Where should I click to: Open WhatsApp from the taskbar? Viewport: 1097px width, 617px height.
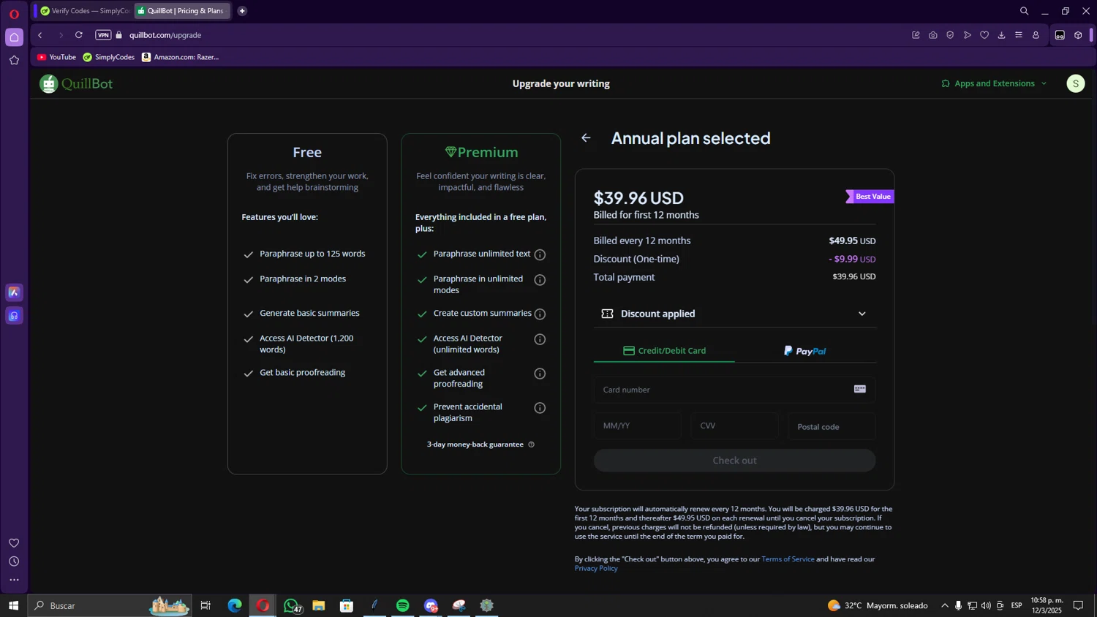click(x=291, y=605)
